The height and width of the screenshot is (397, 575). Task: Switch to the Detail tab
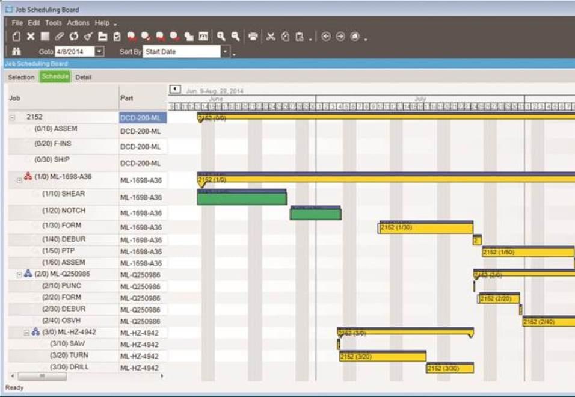coord(84,78)
